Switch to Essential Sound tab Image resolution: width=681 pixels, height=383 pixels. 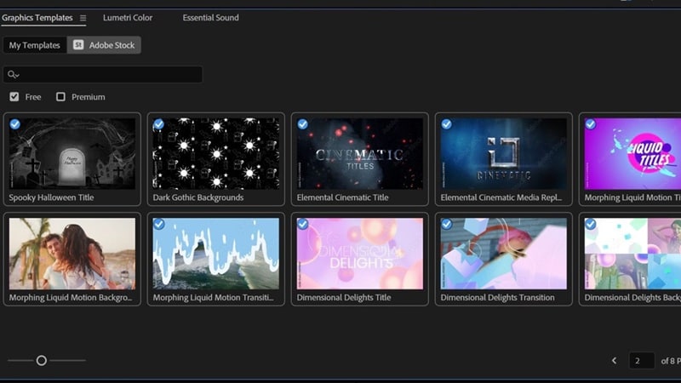coord(210,18)
